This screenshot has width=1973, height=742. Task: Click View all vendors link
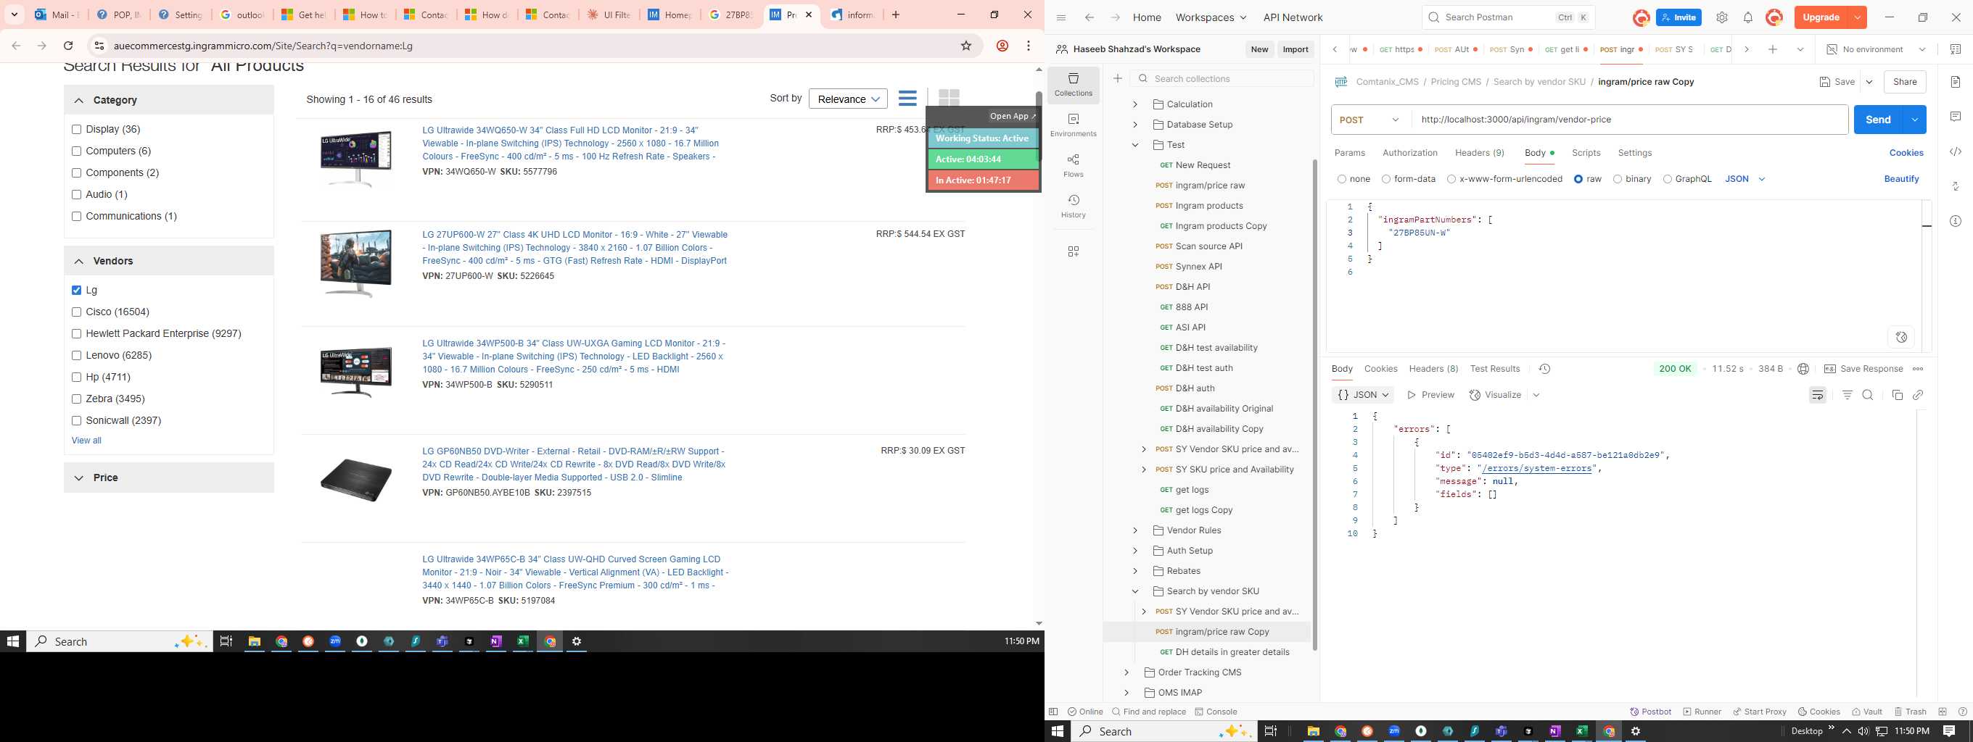tap(86, 441)
